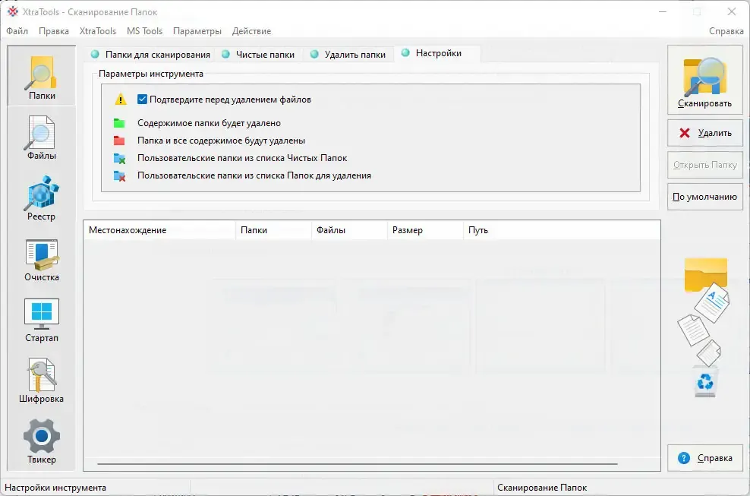Click the red X icon on Удалить
The width and height of the screenshot is (750, 496).
coord(685,133)
